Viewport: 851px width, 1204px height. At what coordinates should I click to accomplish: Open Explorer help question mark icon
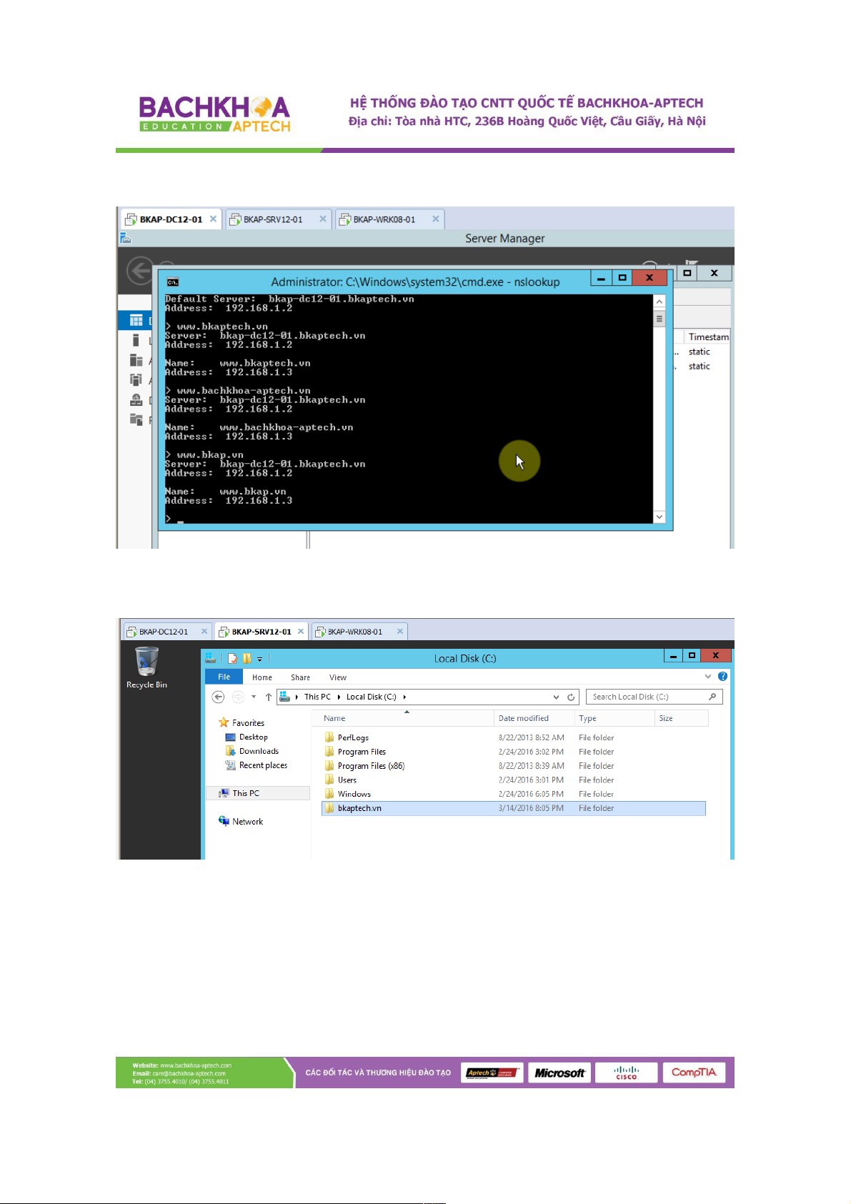tap(722, 677)
